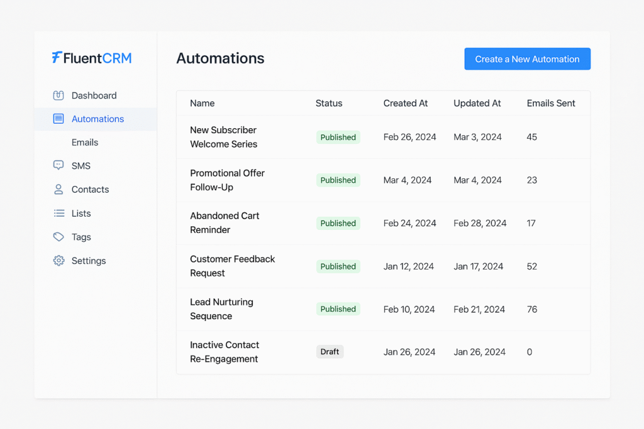Viewport: 644px width, 429px height.
Task: Open Lists in the sidebar
Action: tap(81, 214)
